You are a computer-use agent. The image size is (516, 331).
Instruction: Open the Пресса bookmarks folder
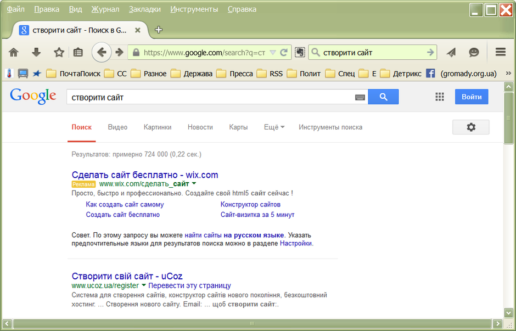234,74
